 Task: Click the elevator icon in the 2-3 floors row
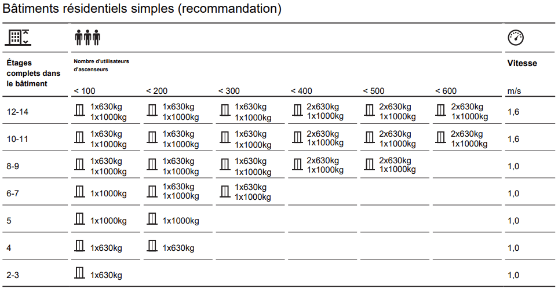pyautogui.click(x=80, y=274)
